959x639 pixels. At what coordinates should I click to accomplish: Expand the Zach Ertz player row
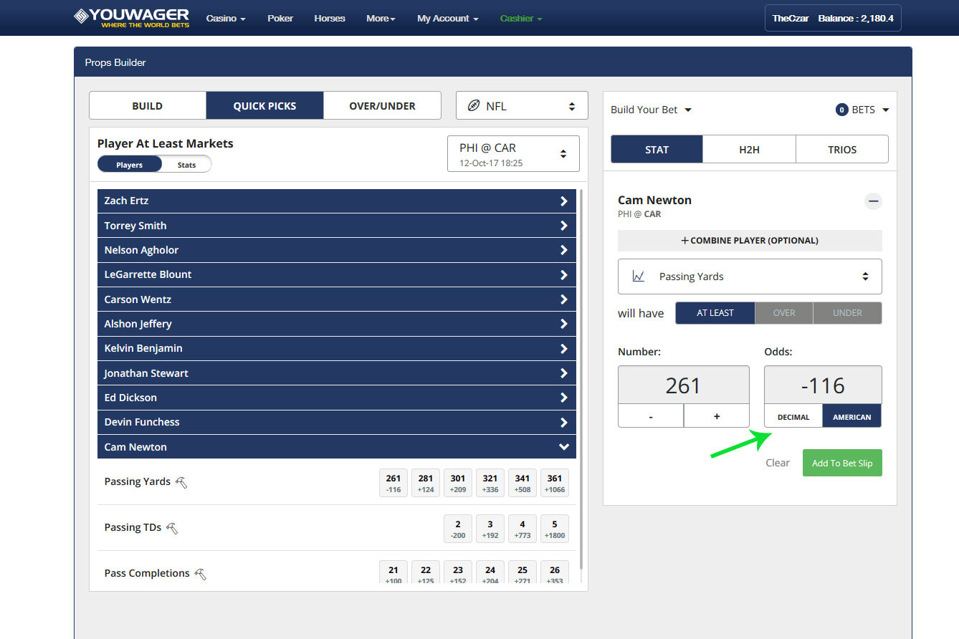pyautogui.click(x=337, y=201)
